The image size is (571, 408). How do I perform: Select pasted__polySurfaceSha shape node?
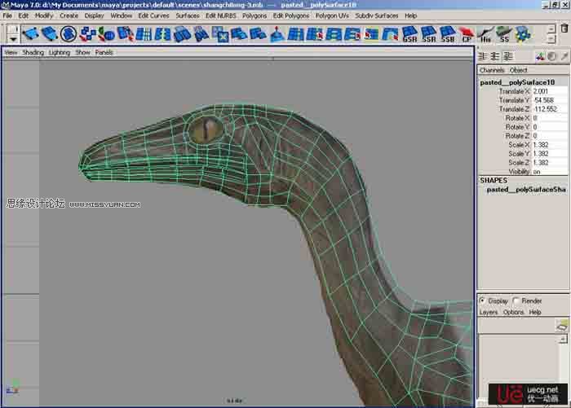point(525,189)
